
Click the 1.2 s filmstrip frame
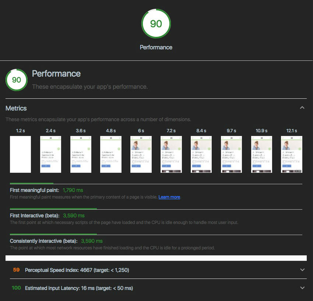pos(20,154)
